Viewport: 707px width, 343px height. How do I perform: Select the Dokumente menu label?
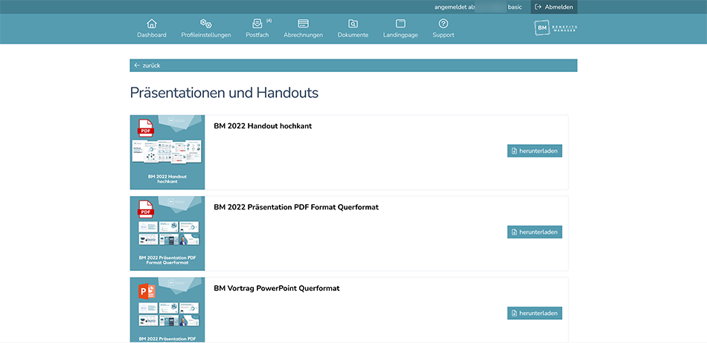pyautogui.click(x=353, y=35)
